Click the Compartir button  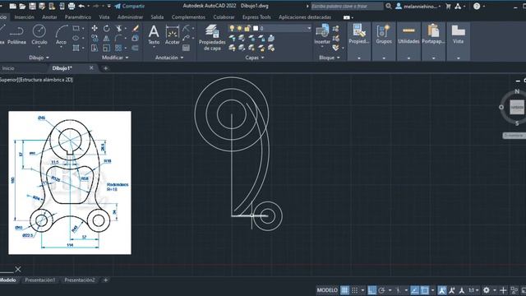tap(130, 6)
